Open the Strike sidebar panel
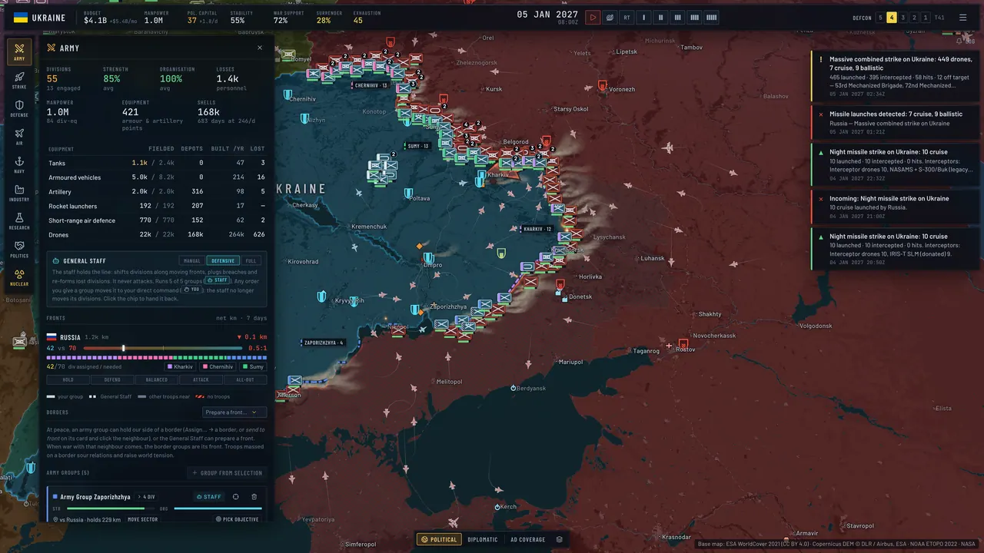The image size is (984, 553). (x=19, y=81)
